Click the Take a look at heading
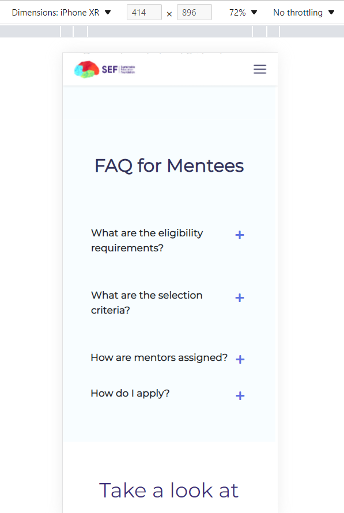This screenshot has height=513, width=344. point(168,491)
